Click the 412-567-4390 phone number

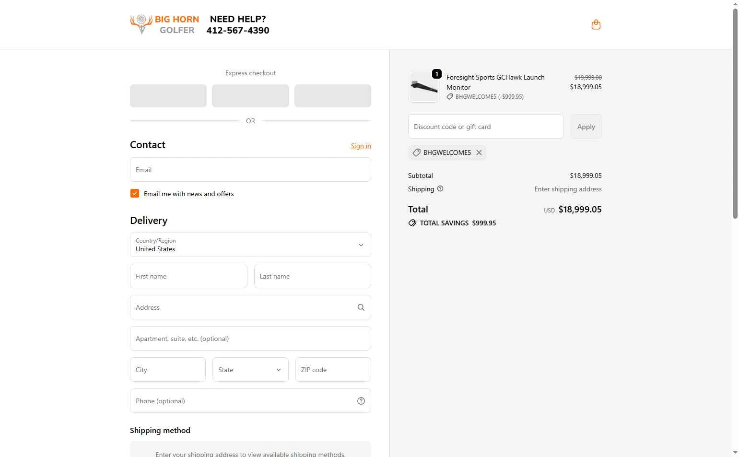click(x=238, y=31)
